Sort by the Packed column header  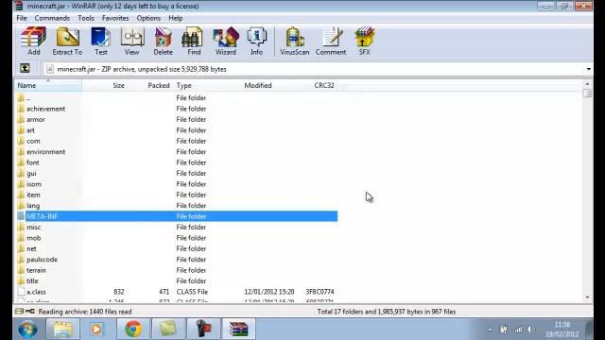149,86
